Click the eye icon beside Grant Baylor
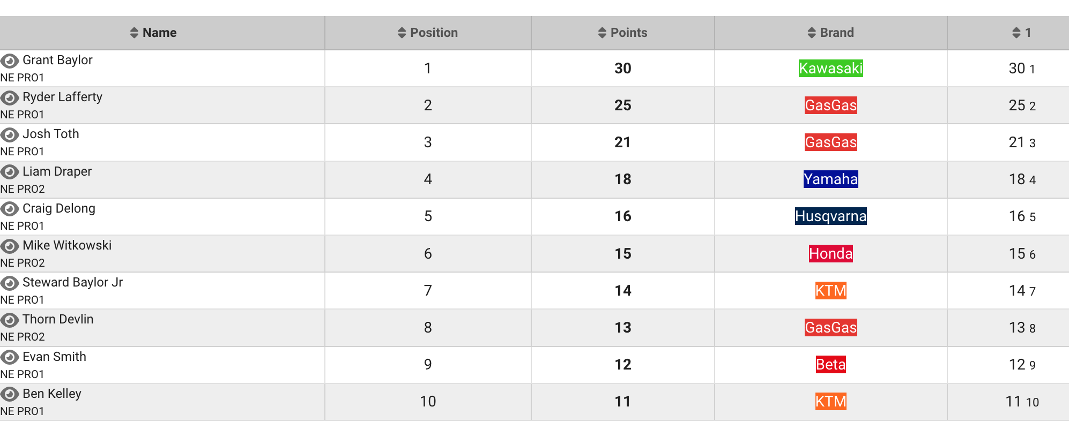The width and height of the screenshot is (1069, 422). (x=10, y=61)
